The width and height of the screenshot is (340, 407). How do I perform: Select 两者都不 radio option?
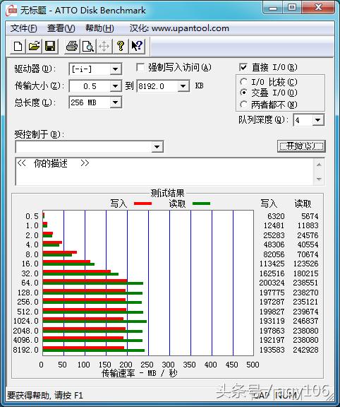click(243, 105)
